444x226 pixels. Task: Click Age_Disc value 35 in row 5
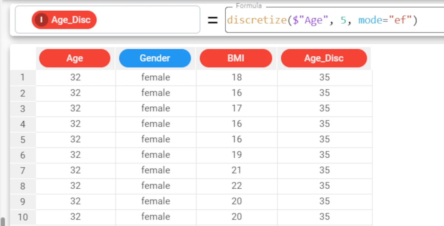pyautogui.click(x=324, y=139)
